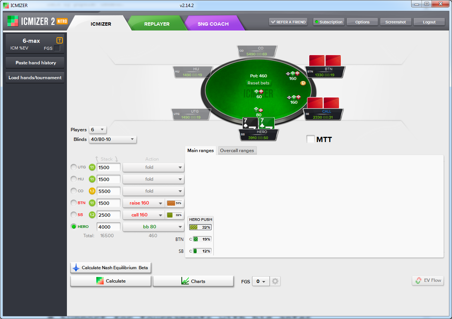Click the SB green 1.2 bubble factor badge
The height and width of the screenshot is (319, 452).
tap(92, 215)
